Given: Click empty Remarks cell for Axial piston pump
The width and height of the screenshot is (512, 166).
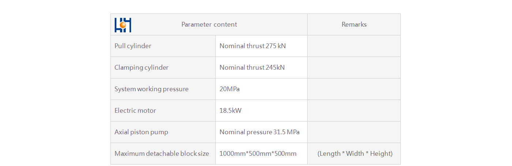Looking at the screenshot, I should pos(354,132).
